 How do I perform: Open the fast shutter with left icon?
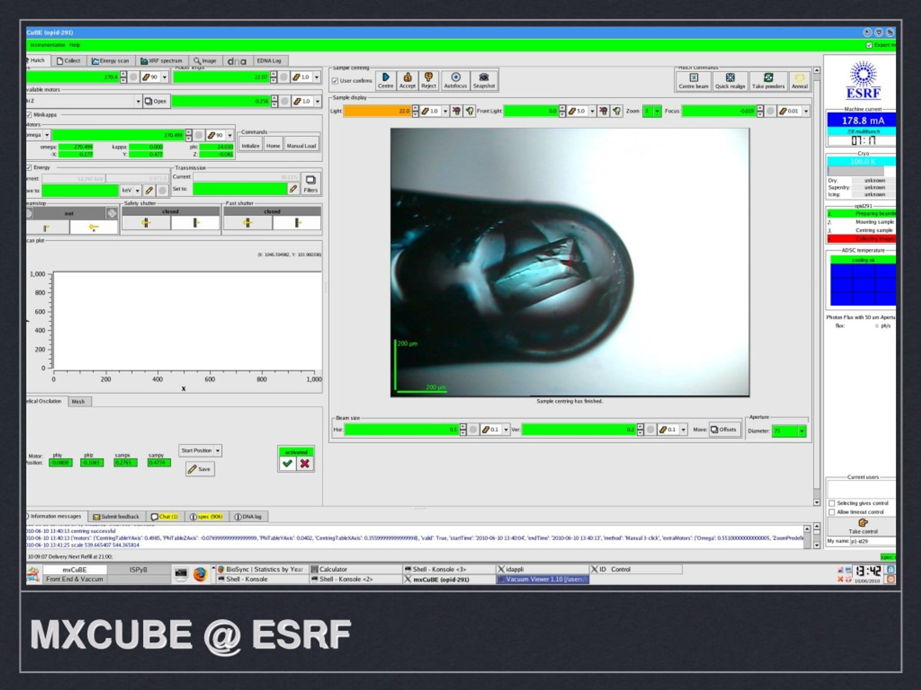(x=248, y=223)
